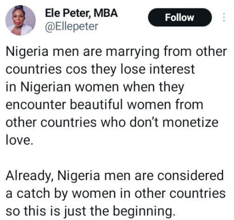Click the phrase "cos they lose"
This screenshot has width=234, height=220.
pyautogui.click(x=105, y=70)
